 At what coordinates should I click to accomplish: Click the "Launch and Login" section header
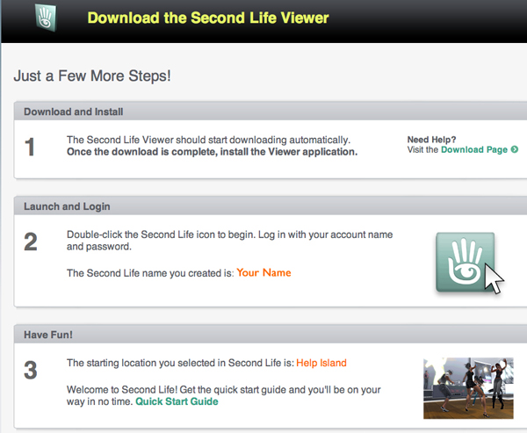coord(67,206)
